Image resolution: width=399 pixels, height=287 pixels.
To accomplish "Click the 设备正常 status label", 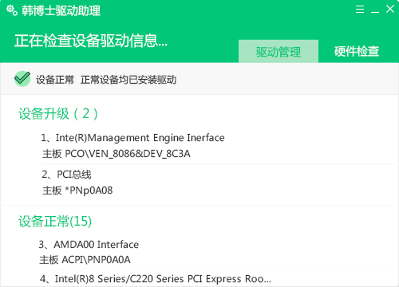I will tap(55, 80).
